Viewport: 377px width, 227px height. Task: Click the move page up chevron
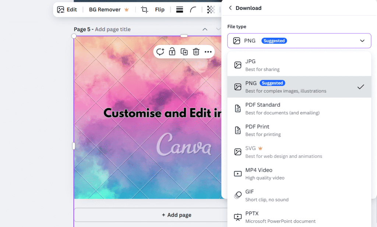205,29
